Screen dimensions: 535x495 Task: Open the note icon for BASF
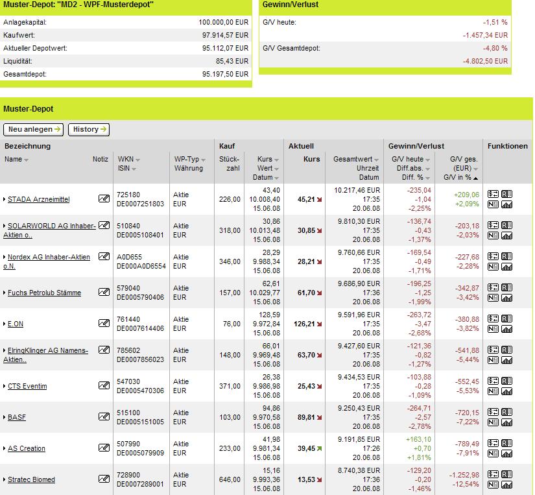[104, 417]
